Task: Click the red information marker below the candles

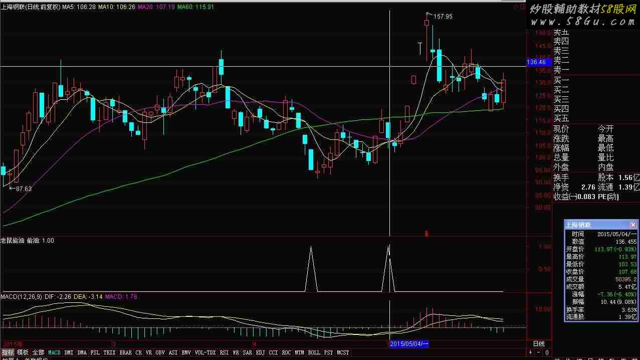Action: click(x=426, y=233)
